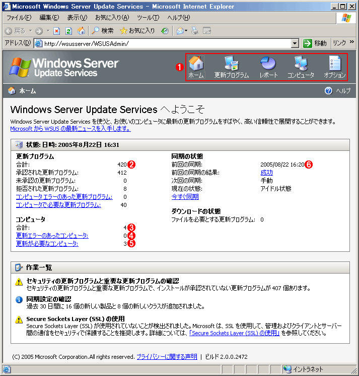The height and width of the screenshot is (376, 359).
Task: Open the Back button history dropdown arrow
Action: point(30,31)
